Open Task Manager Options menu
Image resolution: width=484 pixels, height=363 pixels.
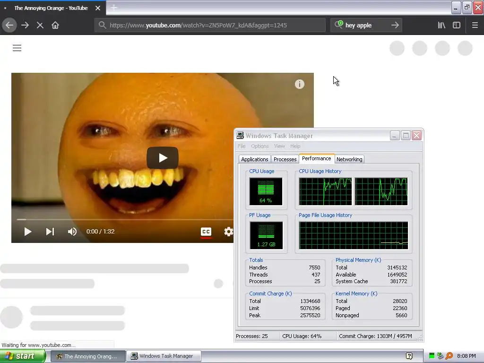click(259, 146)
